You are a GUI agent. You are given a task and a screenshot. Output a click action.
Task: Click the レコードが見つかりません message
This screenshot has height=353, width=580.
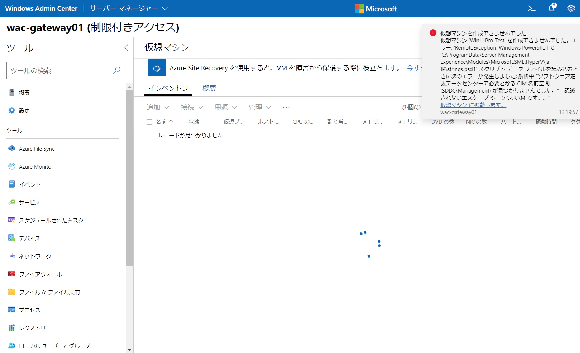click(x=191, y=135)
